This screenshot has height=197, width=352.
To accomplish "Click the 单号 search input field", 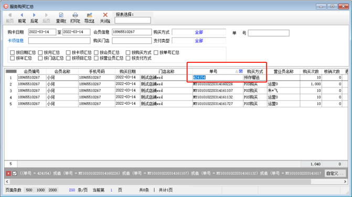I will (x=269, y=33).
